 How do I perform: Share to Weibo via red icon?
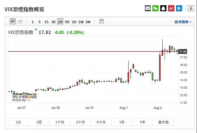[171, 8]
